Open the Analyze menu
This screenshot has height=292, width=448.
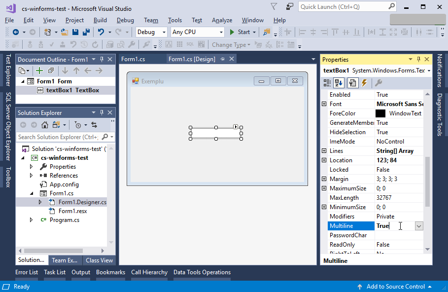tap(222, 20)
